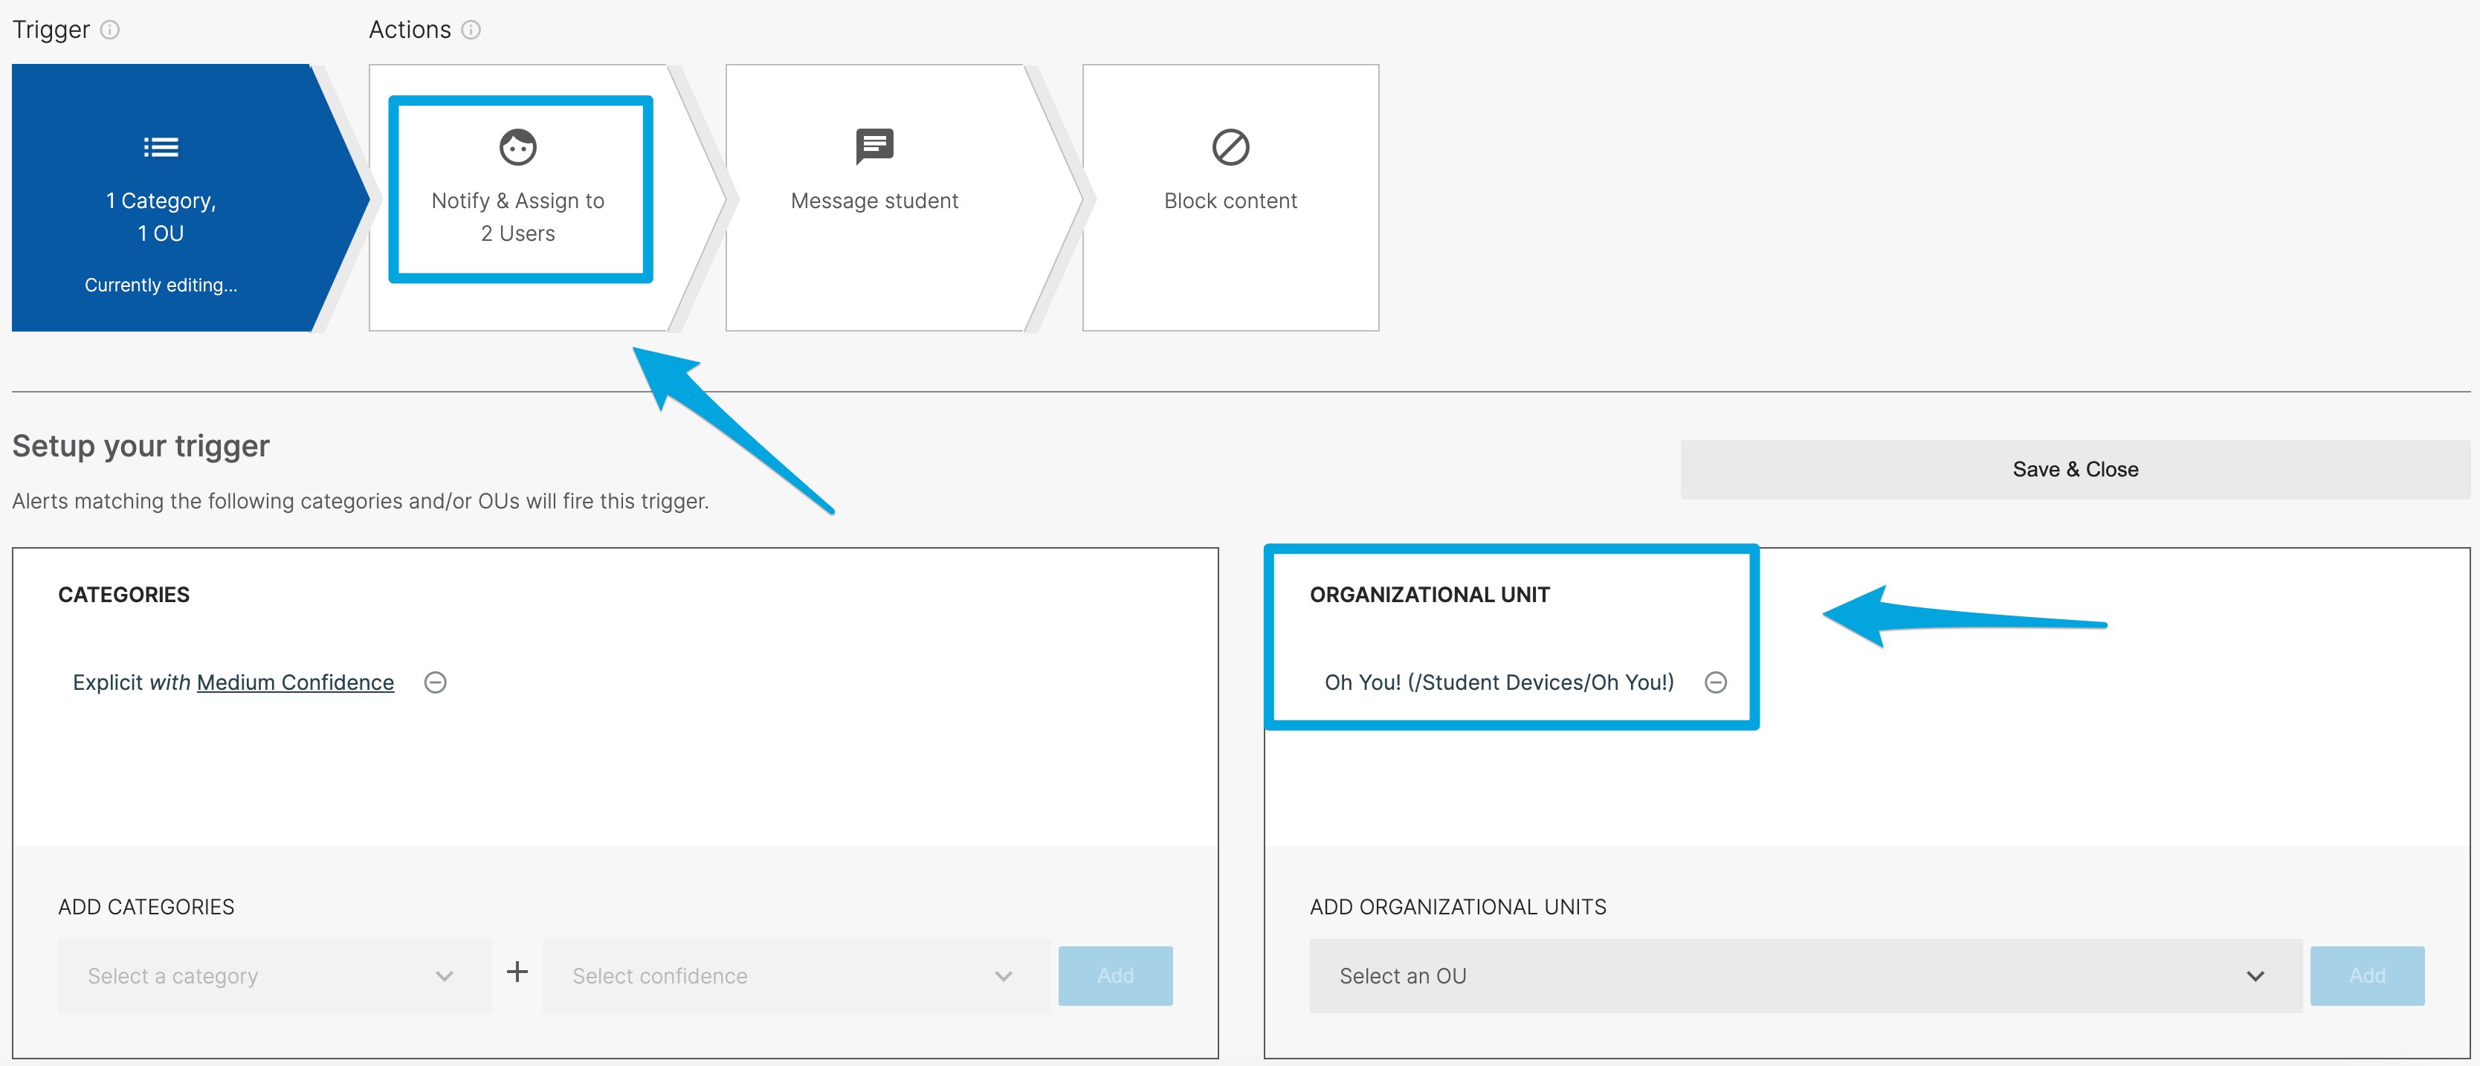
Task: Click the ADD ORGANIZATIONAL UNITS label
Action: (x=1458, y=907)
